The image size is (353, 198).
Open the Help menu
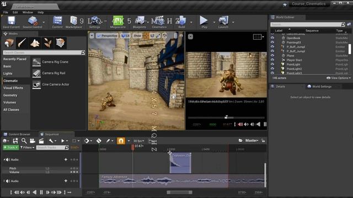40,12
